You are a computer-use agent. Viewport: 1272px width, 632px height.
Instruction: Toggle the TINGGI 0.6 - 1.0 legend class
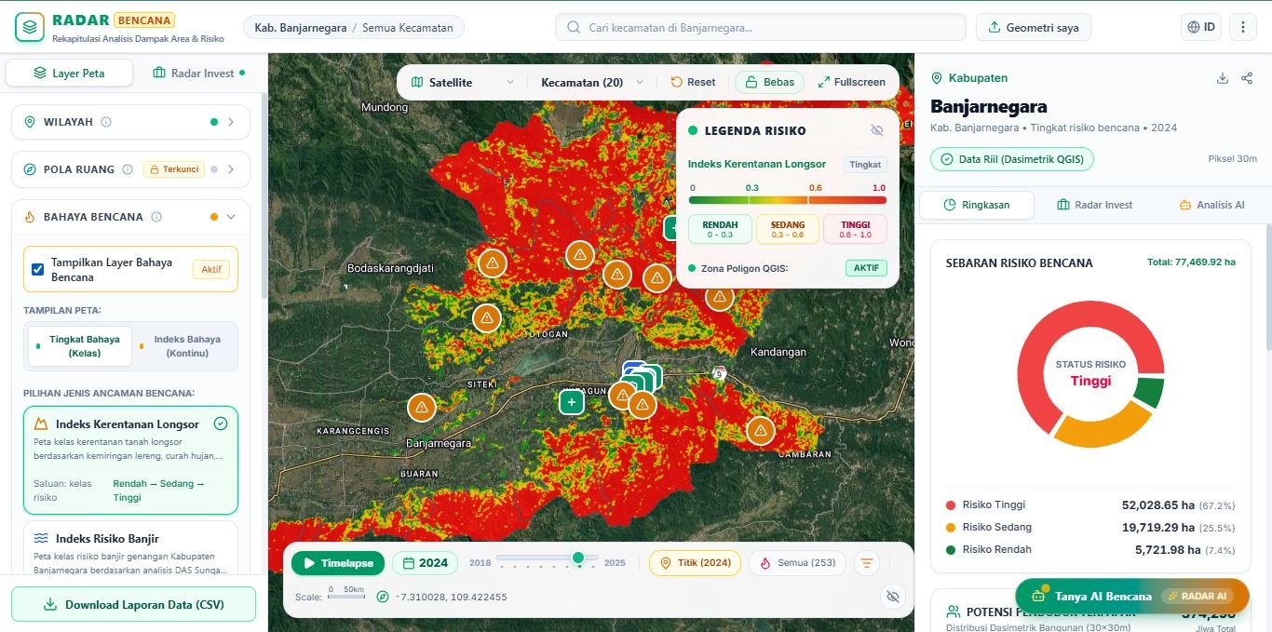856,229
